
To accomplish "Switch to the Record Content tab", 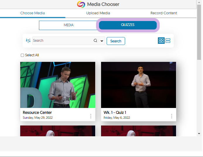I will click(x=164, y=13).
